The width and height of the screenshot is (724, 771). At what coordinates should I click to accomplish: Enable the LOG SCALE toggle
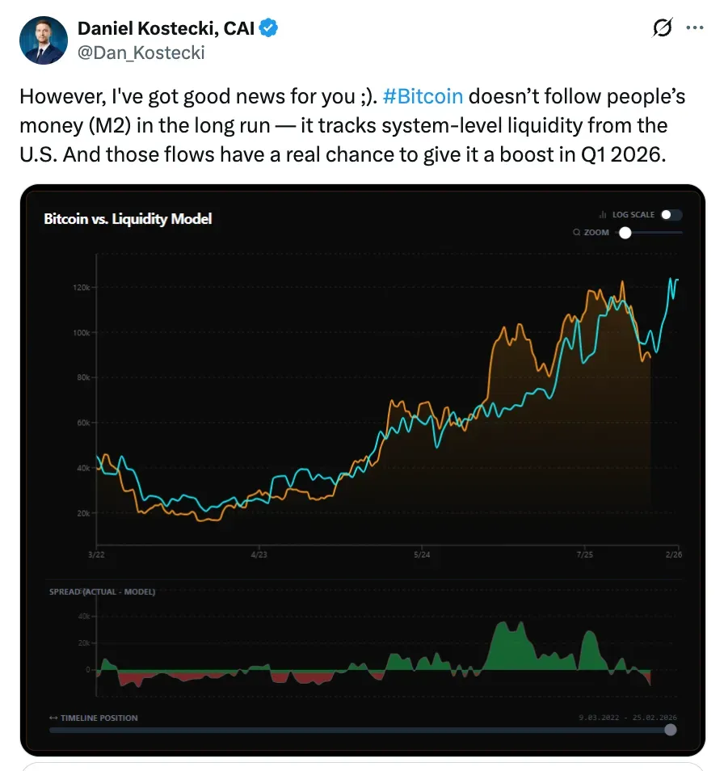pos(671,214)
